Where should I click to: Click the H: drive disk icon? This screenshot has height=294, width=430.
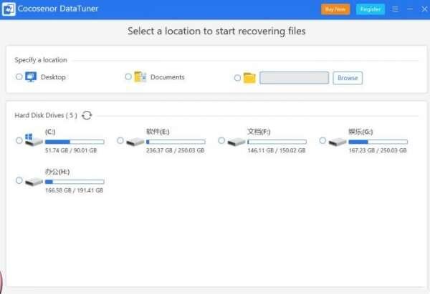[33, 182]
